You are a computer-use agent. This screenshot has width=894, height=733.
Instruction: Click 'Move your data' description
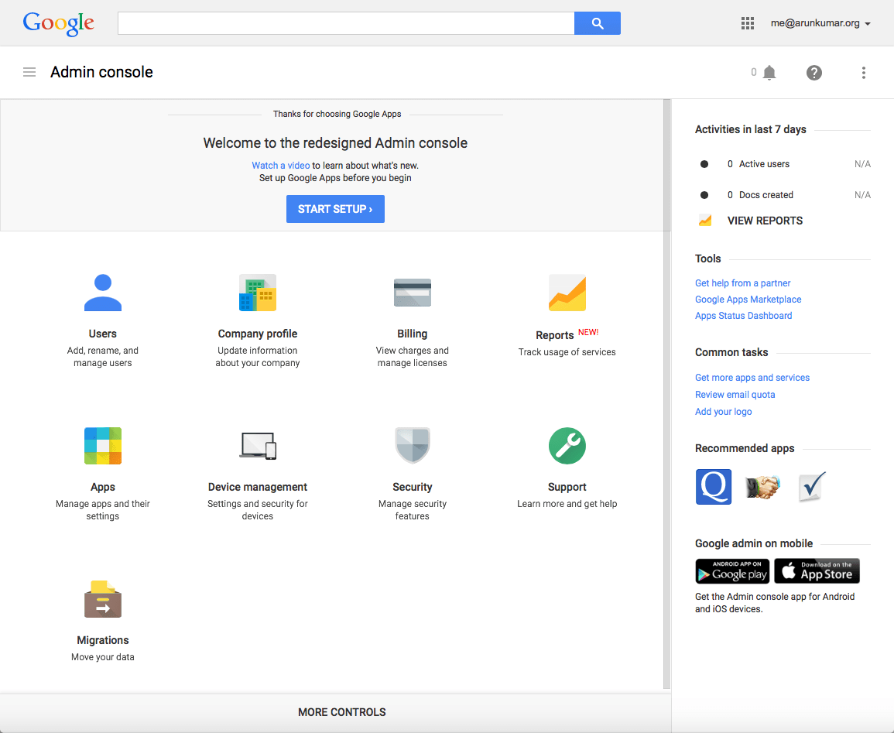click(x=103, y=657)
